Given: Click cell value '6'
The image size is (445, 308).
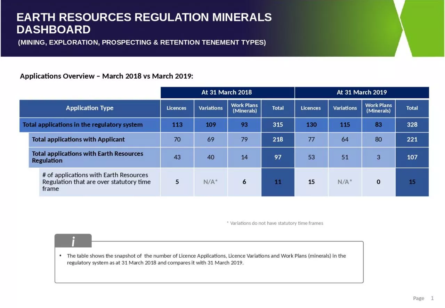Looking at the screenshot, I should 244,182.
